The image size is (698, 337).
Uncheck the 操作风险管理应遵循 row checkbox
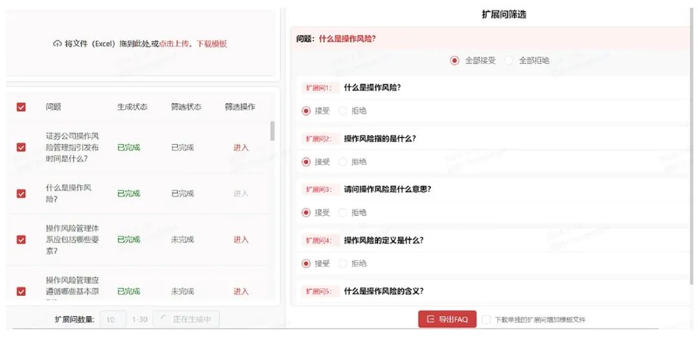21,291
